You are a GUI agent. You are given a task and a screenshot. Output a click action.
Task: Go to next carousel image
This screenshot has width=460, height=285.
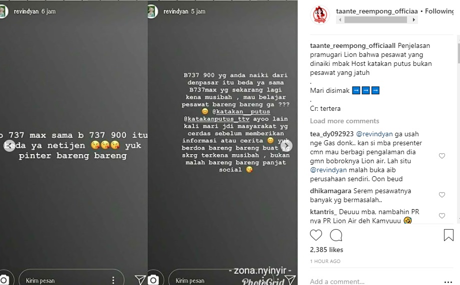[286, 146]
